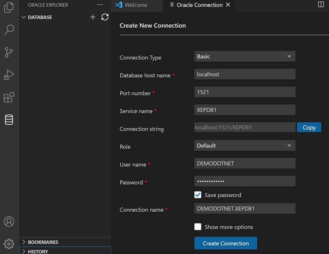
Task: Open the Search view in activity bar
Action: pyautogui.click(x=9, y=30)
